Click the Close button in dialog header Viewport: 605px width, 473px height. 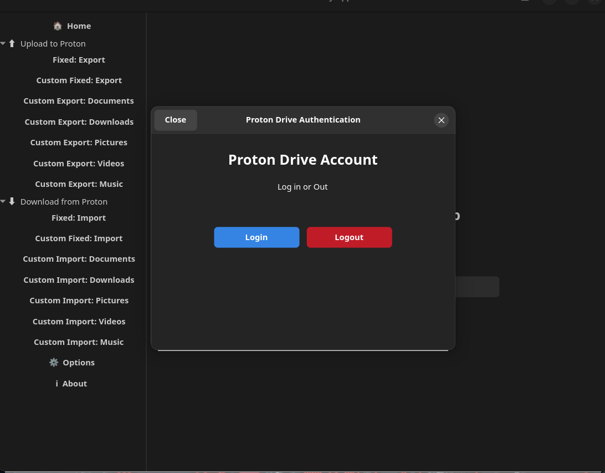(176, 120)
